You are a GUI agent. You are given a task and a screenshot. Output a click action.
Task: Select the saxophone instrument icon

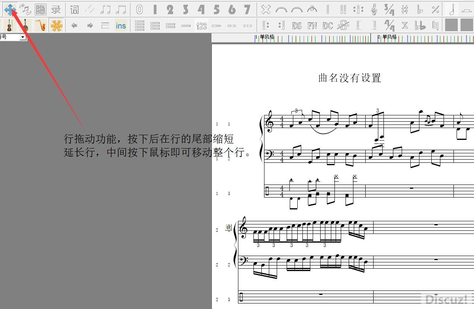click(x=41, y=26)
